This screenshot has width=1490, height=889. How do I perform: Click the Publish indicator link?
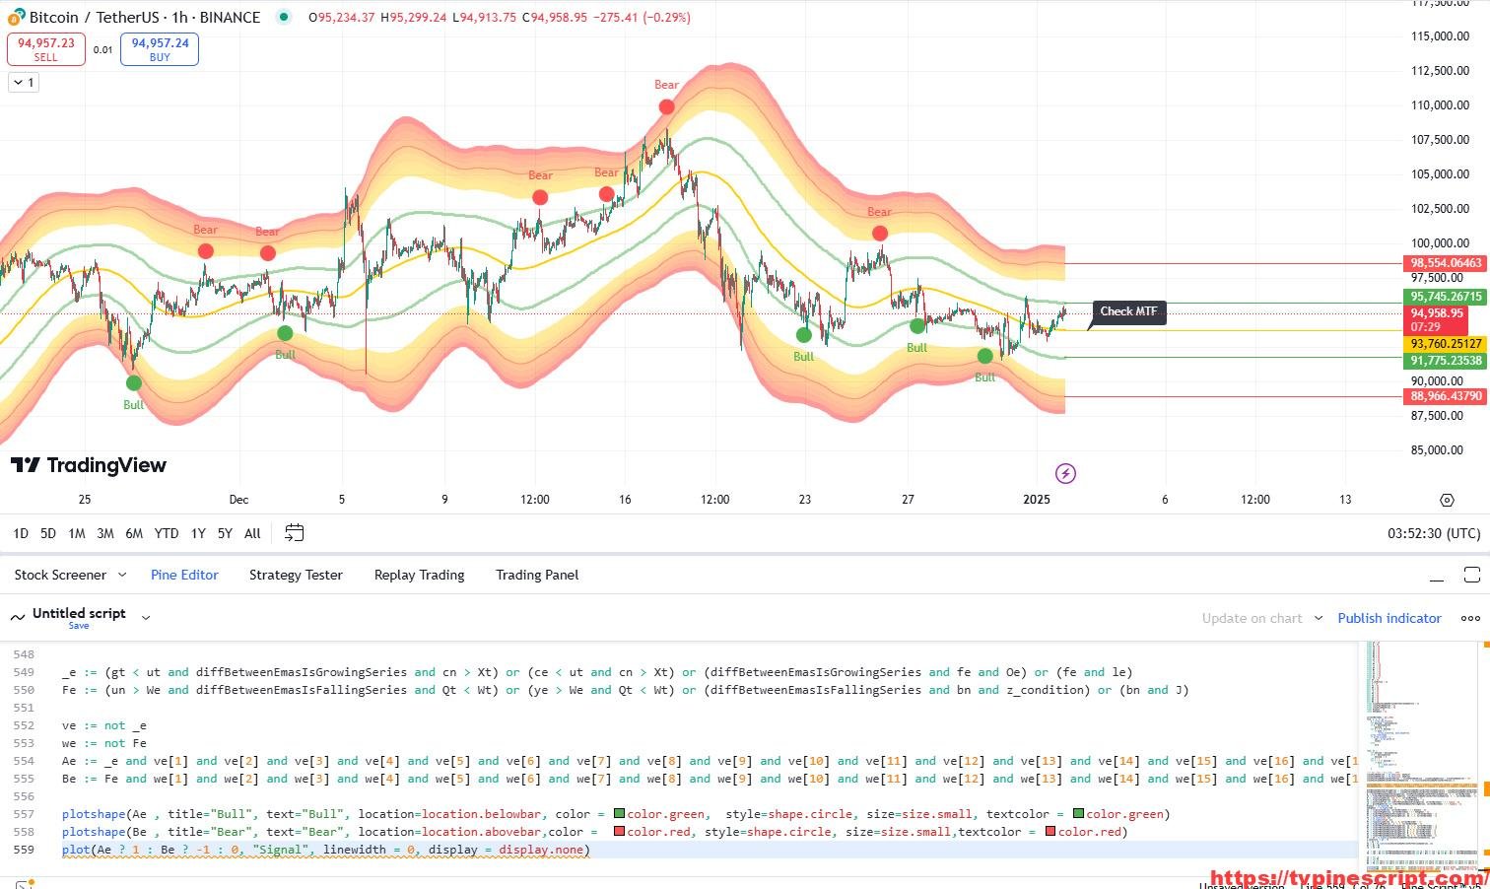1388,618
